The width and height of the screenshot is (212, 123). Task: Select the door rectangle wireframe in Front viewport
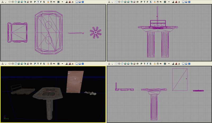180,79
